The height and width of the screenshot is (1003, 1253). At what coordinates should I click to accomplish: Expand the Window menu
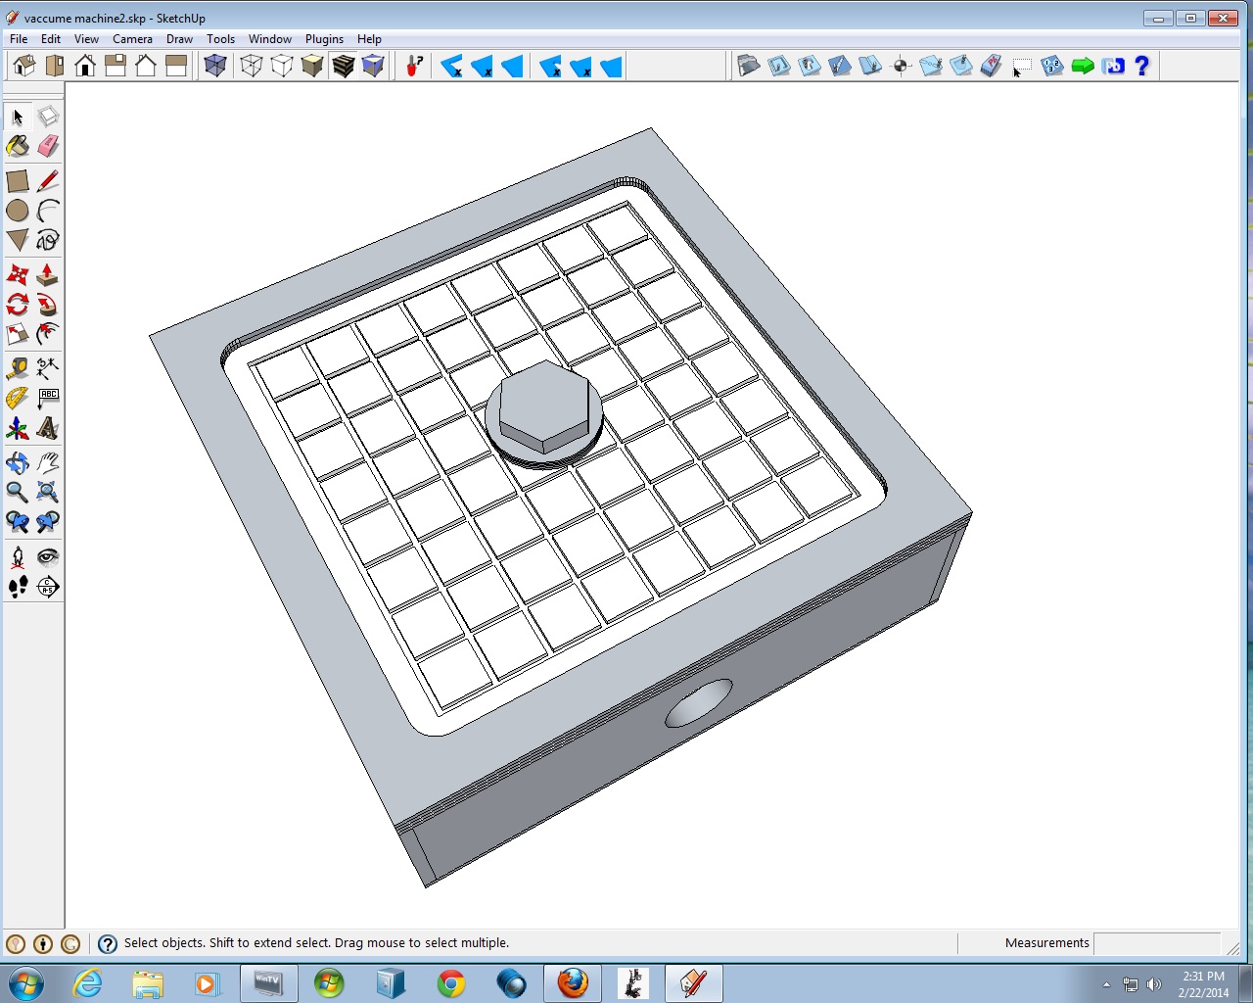tap(269, 39)
